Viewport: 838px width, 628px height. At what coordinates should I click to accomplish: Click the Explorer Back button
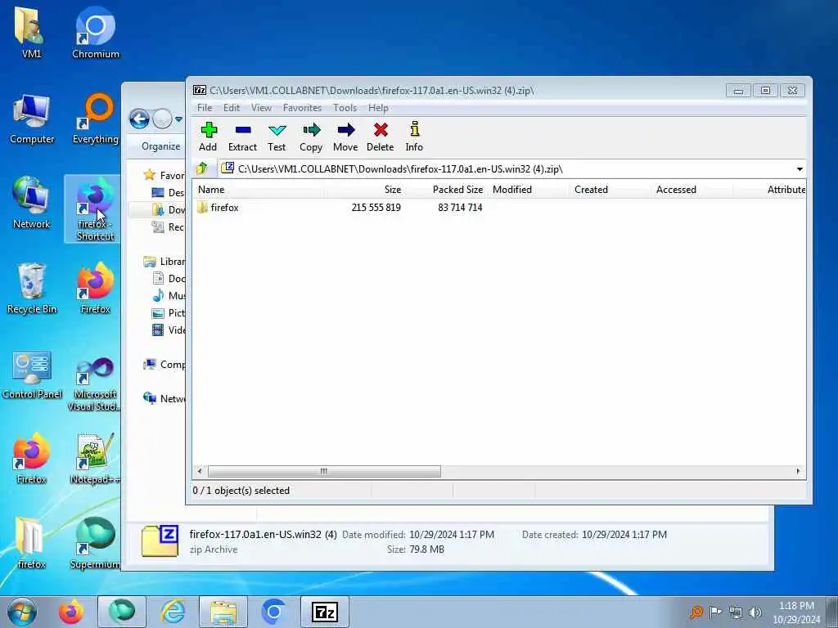coord(139,119)
